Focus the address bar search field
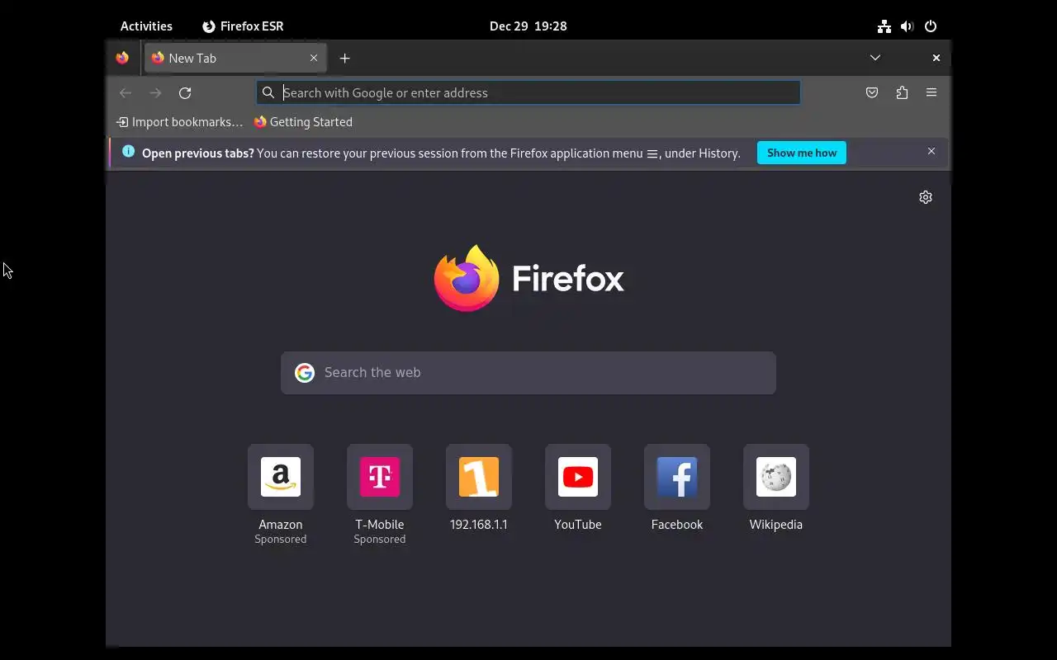 pos(528,92)
